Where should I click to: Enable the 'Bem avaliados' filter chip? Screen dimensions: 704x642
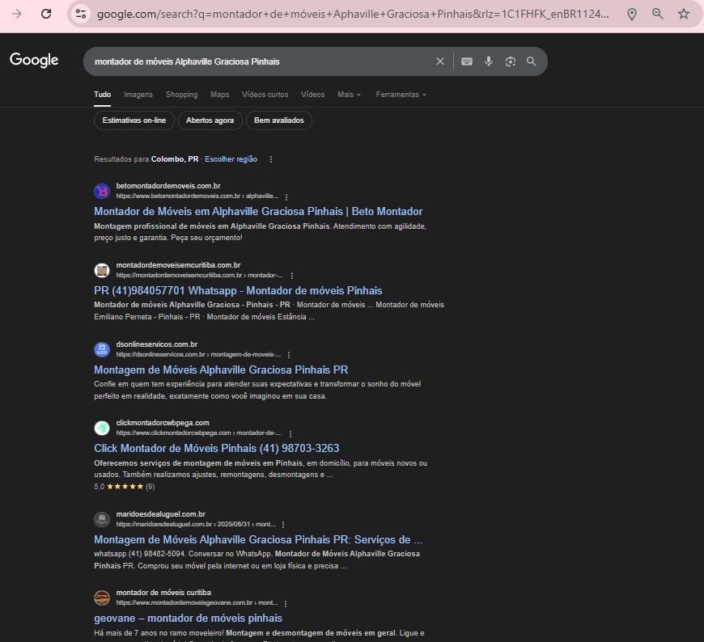[278, 120]
